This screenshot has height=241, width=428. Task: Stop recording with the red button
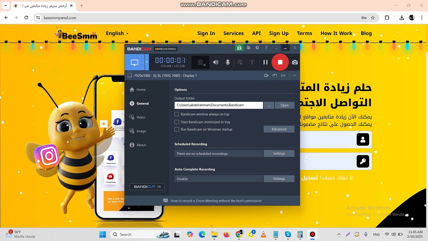coord(280,62)
